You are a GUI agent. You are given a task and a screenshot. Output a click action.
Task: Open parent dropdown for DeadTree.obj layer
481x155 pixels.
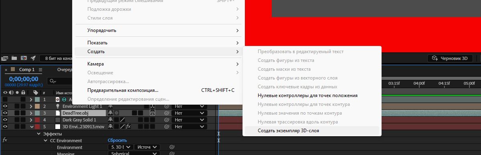[x=189, y=113]
